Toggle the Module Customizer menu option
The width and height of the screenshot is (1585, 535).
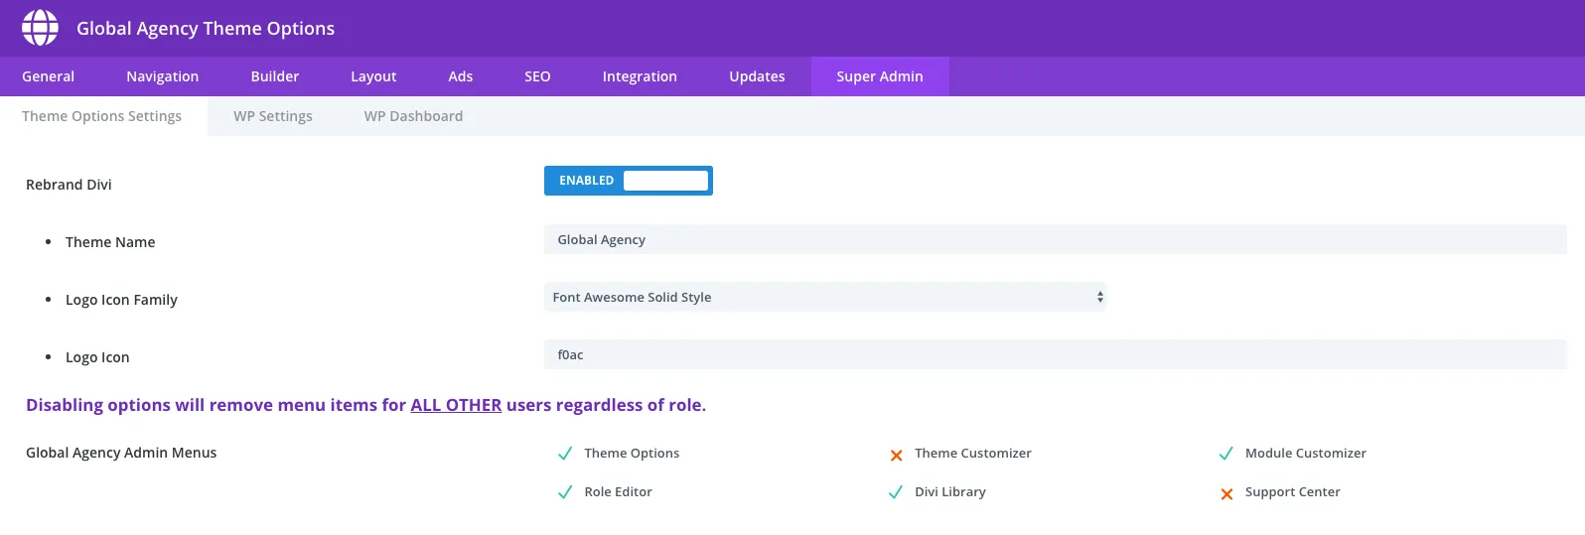click(x=1226, y=454)
